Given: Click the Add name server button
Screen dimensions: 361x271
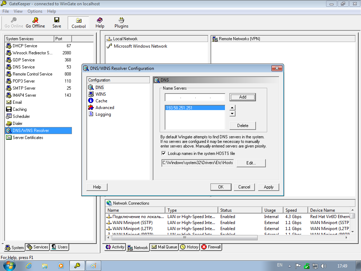Looking at the screenshot, I should (243, 97).
